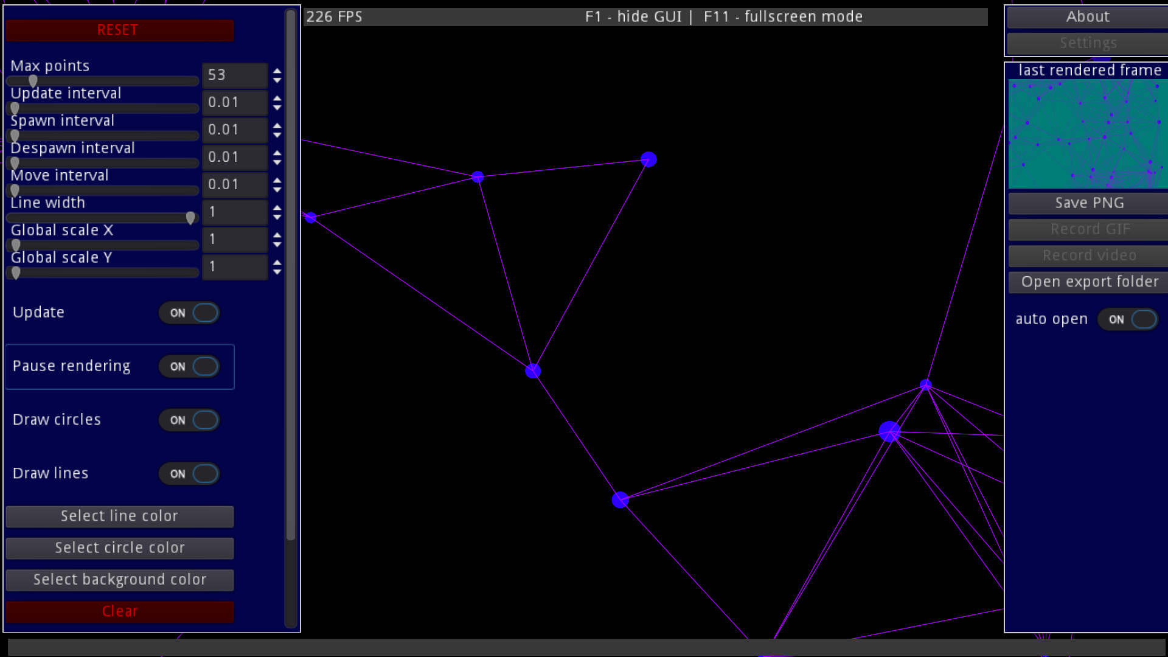1168x657 pixels.
Task: Decrease the Despawn interval with the down arrow
Action: 277,162
